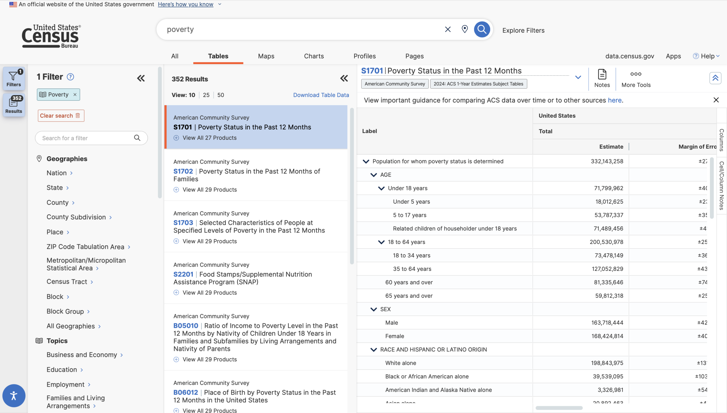Image resolution: width=727 pixels, height=413 pixels.
Task: Collapse the filters panel with double chevron
Action: [x=141, y=78]
